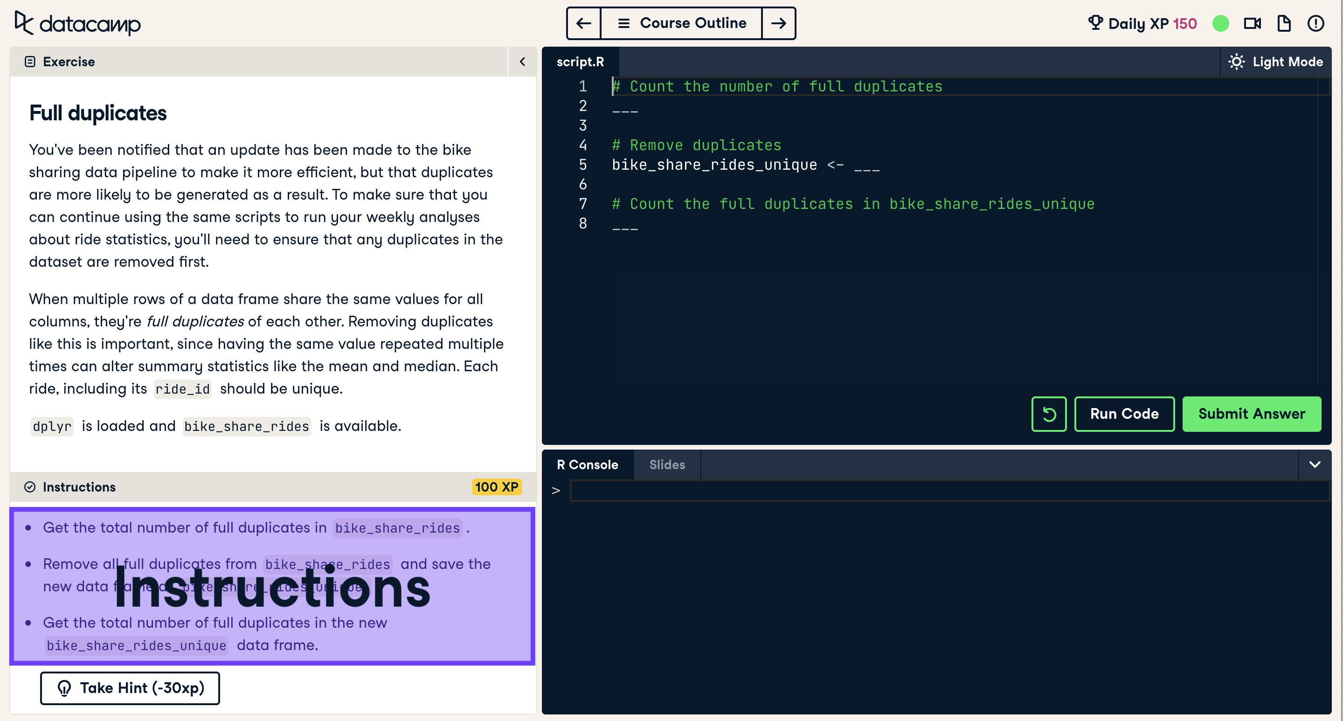The height and width of the screenshot is (721, 1343).
Task: Switch to the R Console tab
Action: [x=588, y=464]
